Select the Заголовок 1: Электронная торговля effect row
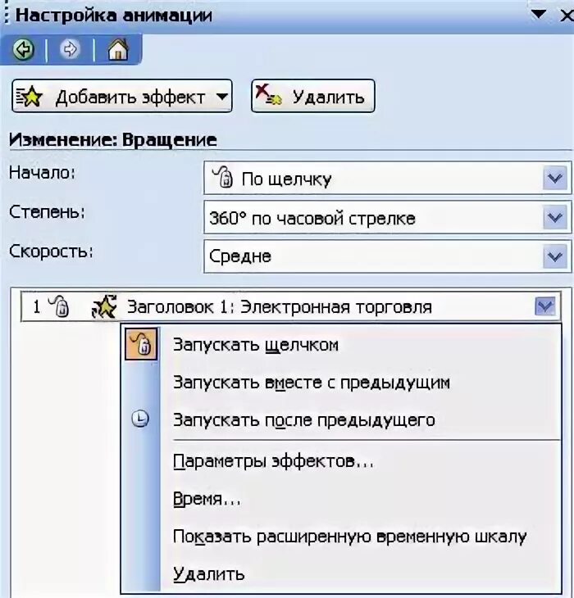This screenshot has height=598, width=574. tap(291, 306)
